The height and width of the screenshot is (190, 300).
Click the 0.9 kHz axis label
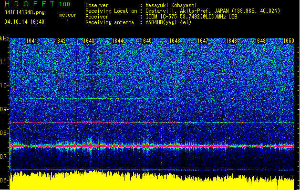pyautogui.click(x=4, y=109)
